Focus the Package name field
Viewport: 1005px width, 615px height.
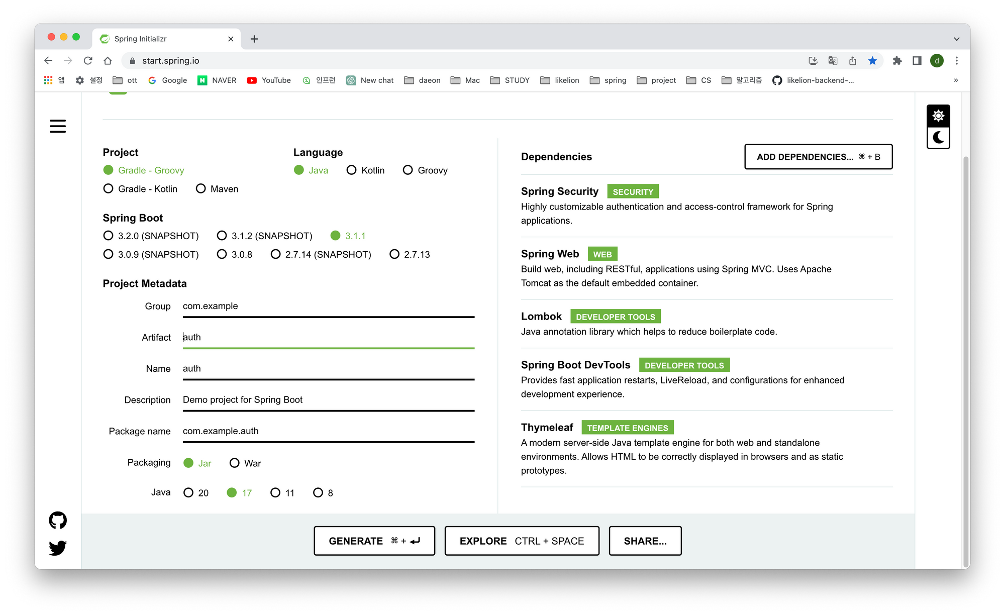329,431
